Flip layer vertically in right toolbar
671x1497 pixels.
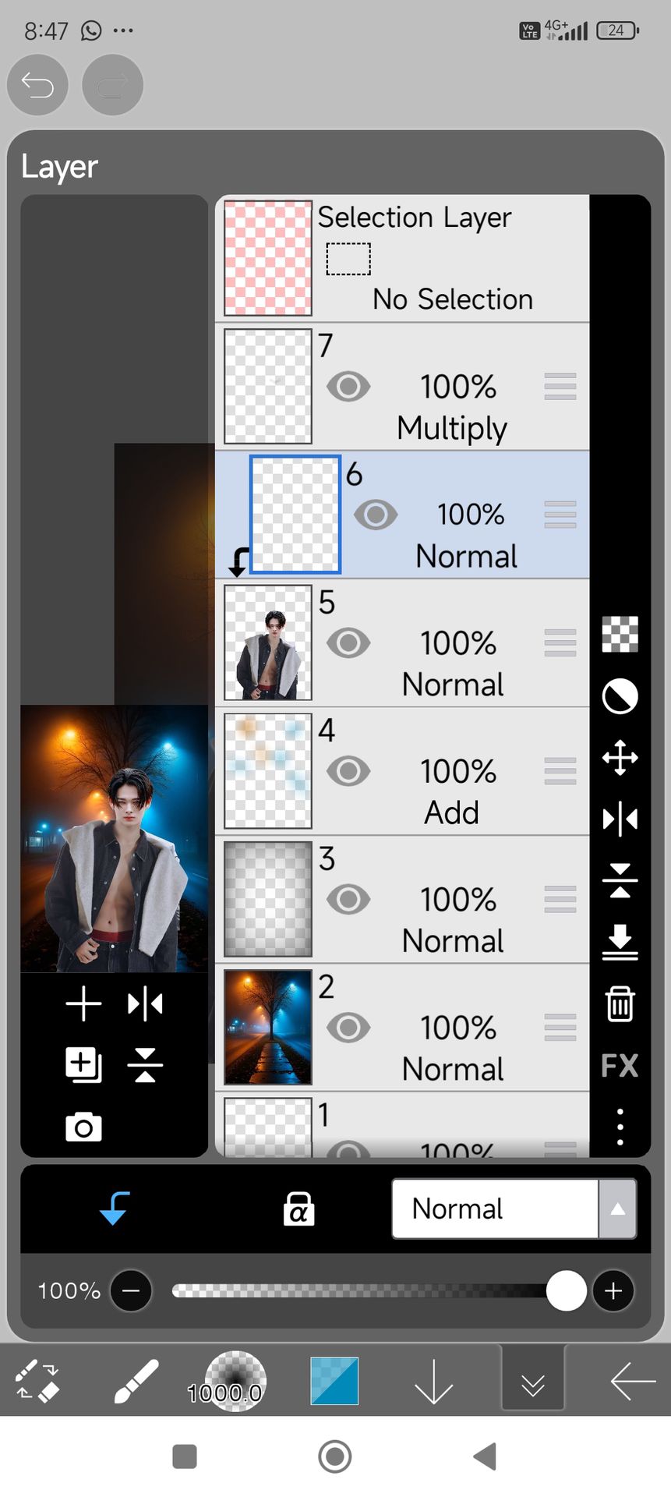(x=620, y=880)
